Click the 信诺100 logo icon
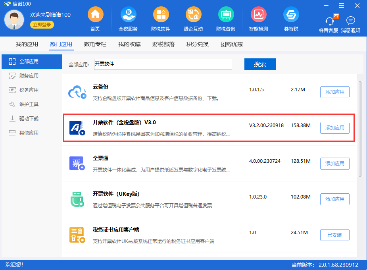Viewport: 367px width, 270px height. point(7,4)
